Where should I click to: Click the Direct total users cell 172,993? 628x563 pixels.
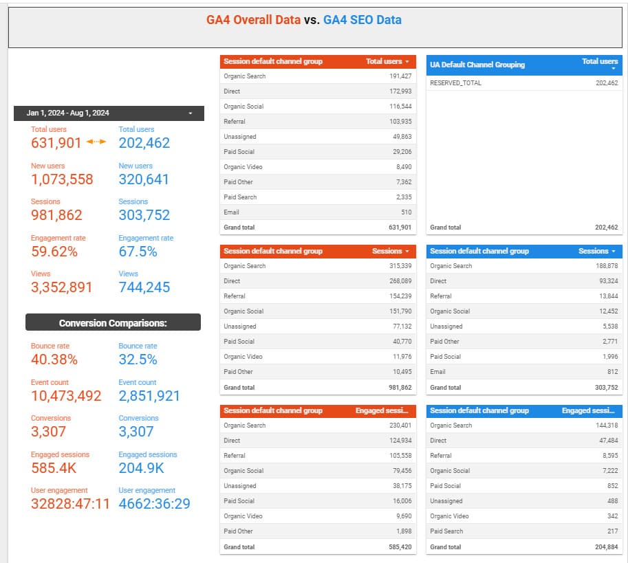(x=400, y=91)
